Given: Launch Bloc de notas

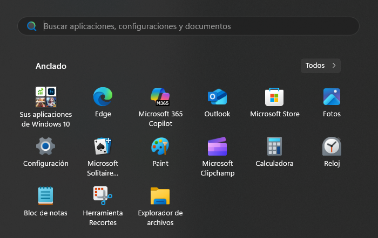Looking at the screenshot, I should coord(45,195).
